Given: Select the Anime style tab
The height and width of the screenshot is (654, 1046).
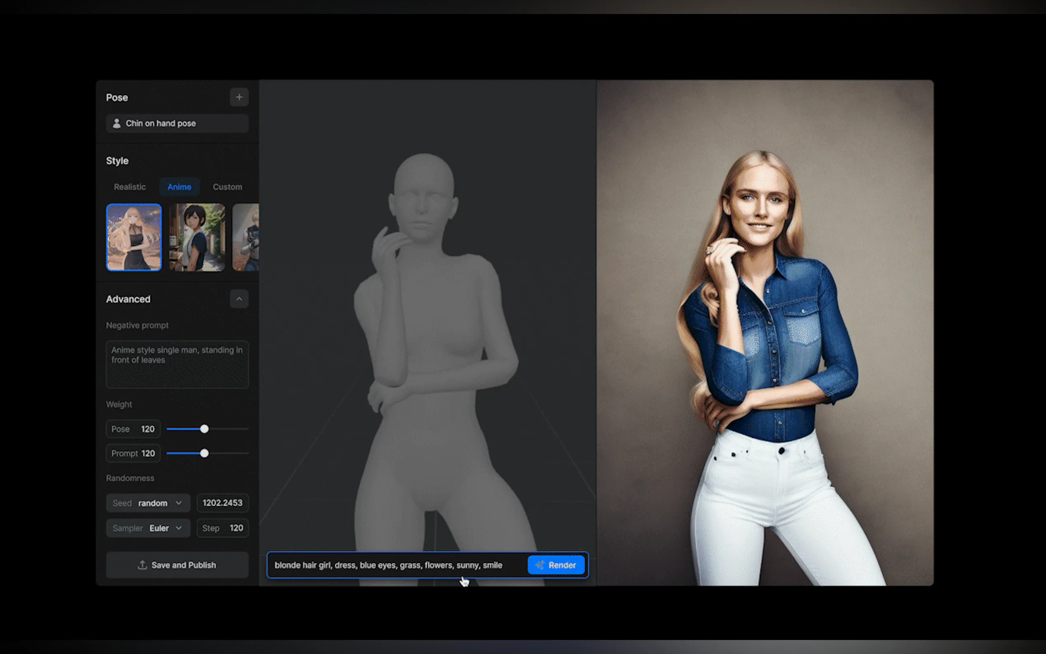Looking at the screenshot, I should [x=179, y=187].
